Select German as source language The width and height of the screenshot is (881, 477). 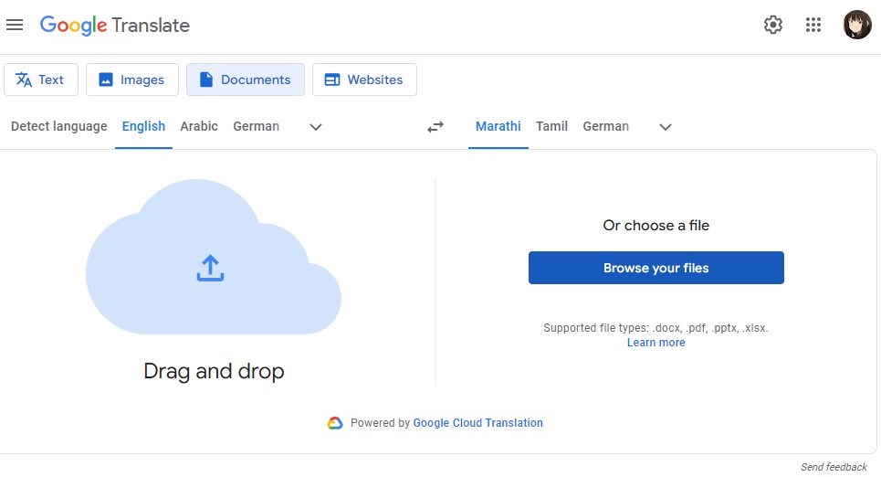click(x=257, y=127)
